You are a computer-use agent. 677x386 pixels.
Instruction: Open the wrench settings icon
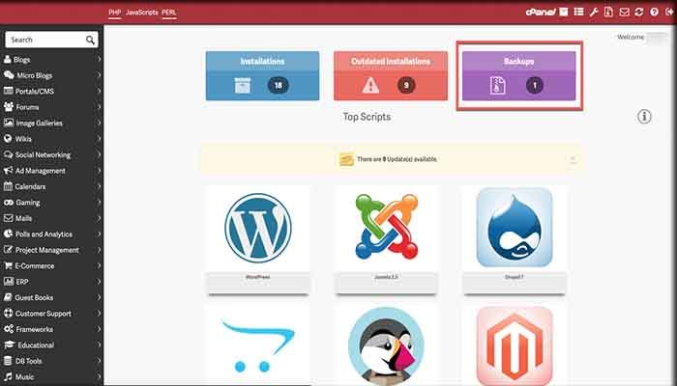[x=594, y=12]
